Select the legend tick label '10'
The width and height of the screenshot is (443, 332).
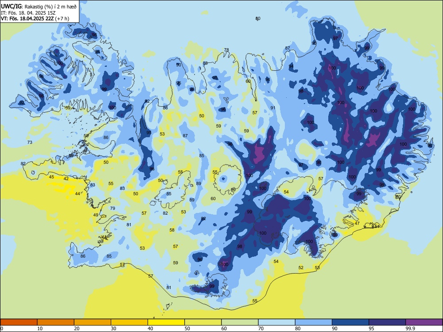[x=40, y=328]
